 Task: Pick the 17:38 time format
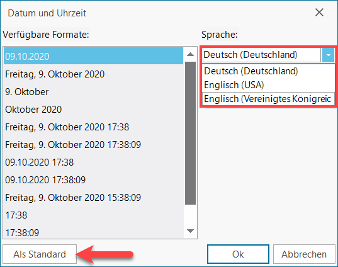pos(94,215)
